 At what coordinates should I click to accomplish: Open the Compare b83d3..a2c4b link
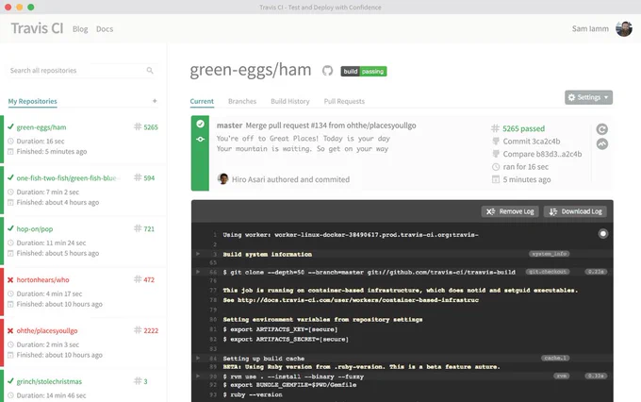542,154
